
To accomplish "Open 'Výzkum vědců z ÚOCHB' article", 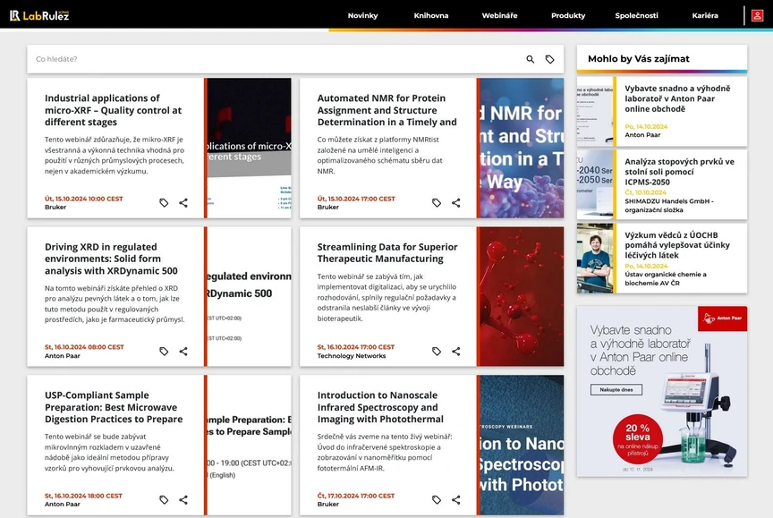I will click(x=677, y=245).
